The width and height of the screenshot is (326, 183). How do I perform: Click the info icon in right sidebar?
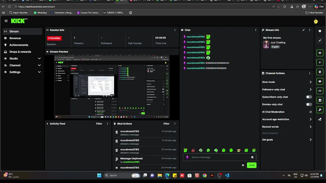click(x=320, y=31)
